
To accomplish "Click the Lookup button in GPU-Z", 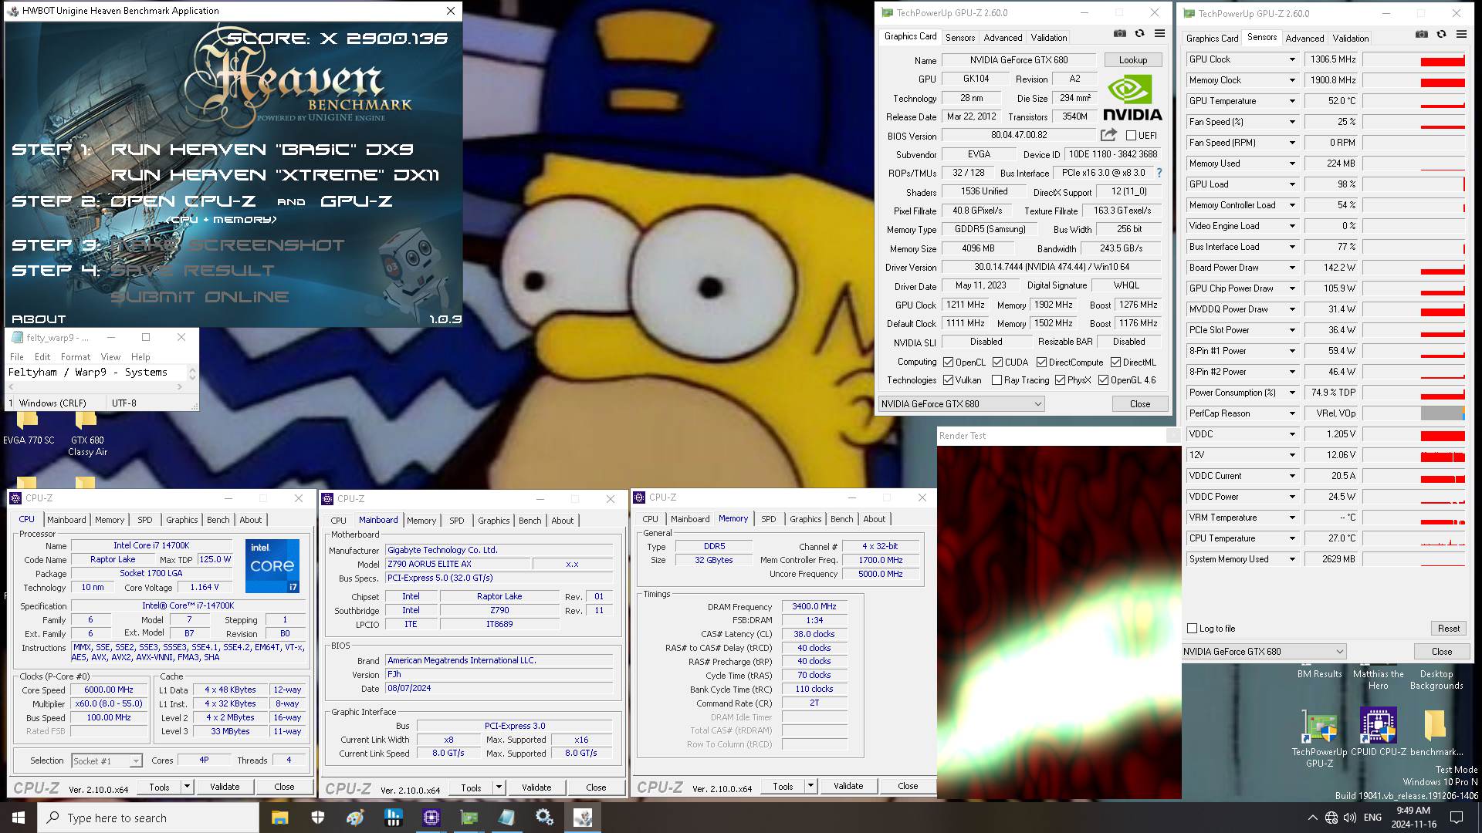I will [x=1132, y=60].
